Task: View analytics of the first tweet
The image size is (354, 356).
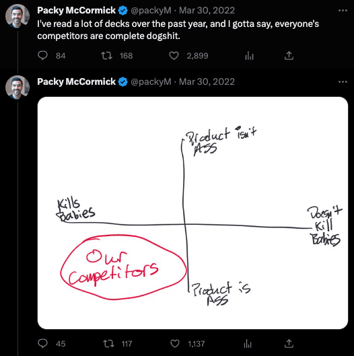Action: 249,56
